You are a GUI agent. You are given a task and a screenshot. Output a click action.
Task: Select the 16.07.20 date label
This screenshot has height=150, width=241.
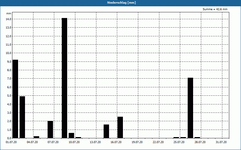(x=116, y=142)
